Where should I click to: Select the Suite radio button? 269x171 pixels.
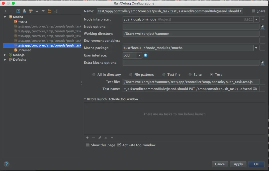[x=190, y=74]
